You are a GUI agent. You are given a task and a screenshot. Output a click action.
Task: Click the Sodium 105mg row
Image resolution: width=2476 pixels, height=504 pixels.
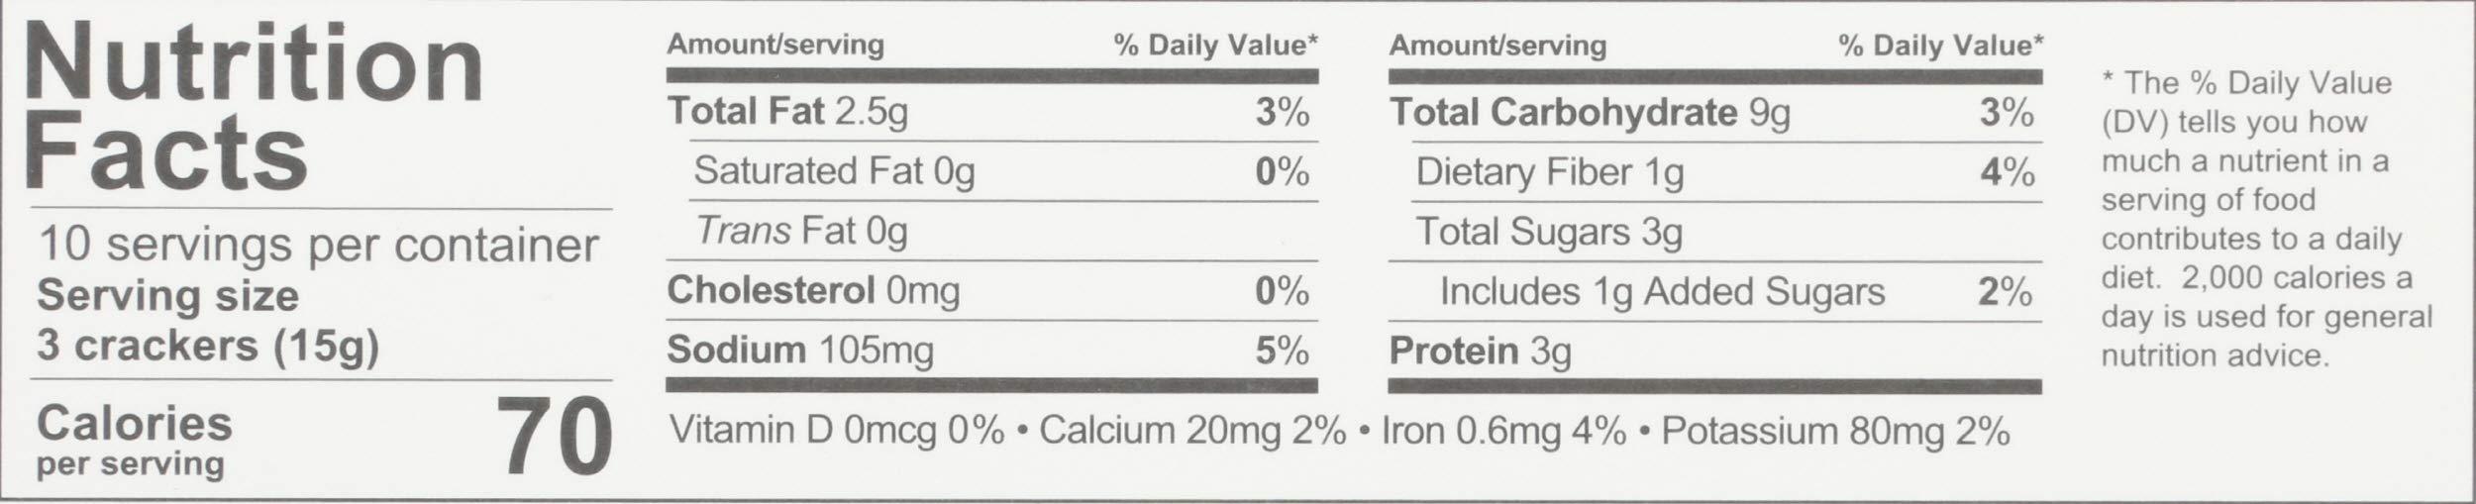coord(991,351)
